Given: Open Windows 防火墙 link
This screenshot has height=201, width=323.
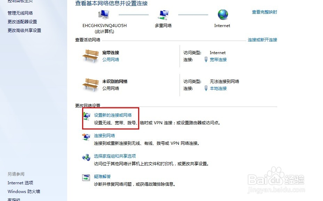Looking at the screenshot, I should click(x=24, y=192).
